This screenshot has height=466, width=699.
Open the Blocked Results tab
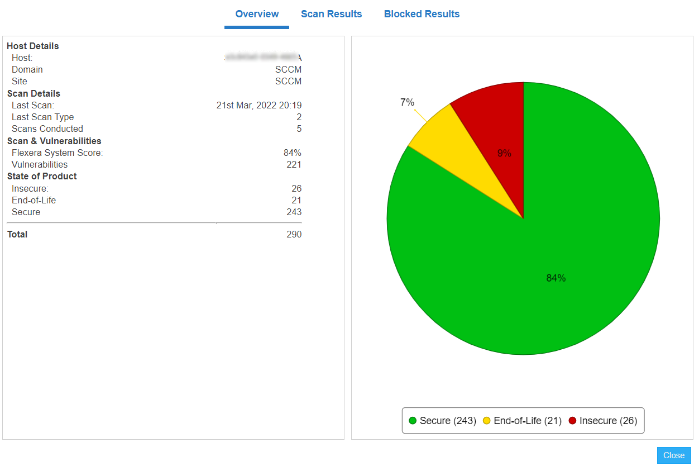[x=422, y=14]
